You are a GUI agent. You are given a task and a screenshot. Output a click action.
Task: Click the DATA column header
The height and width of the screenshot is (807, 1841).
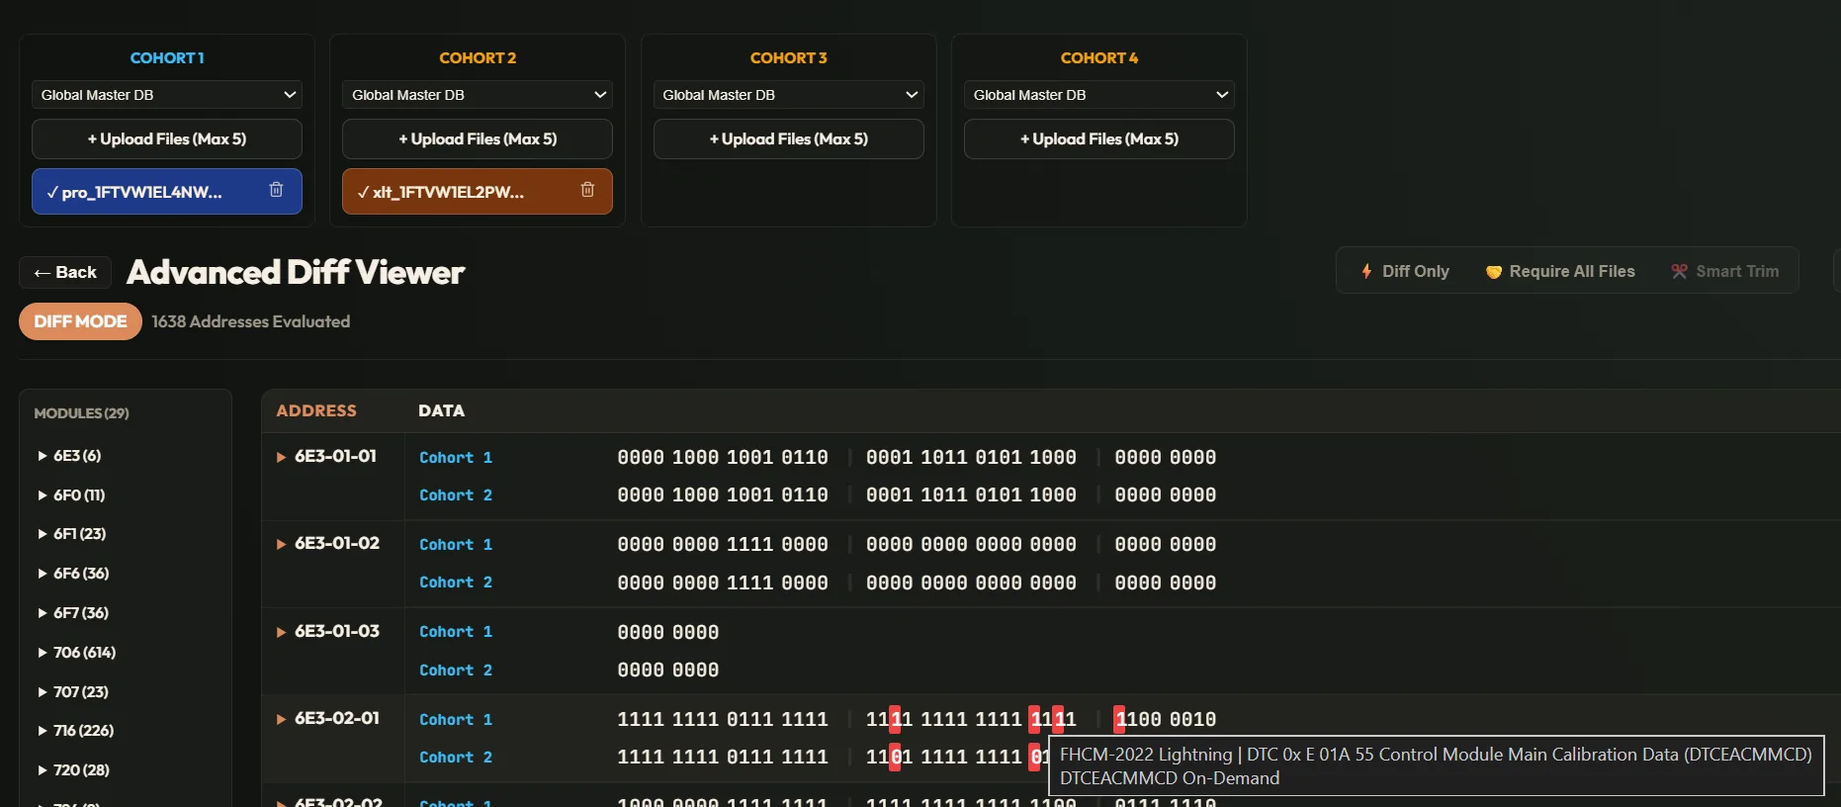coord(441,410)
